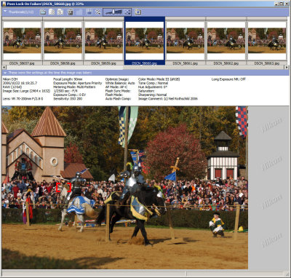Click the percent sort options icon

[x=98, y=12]
